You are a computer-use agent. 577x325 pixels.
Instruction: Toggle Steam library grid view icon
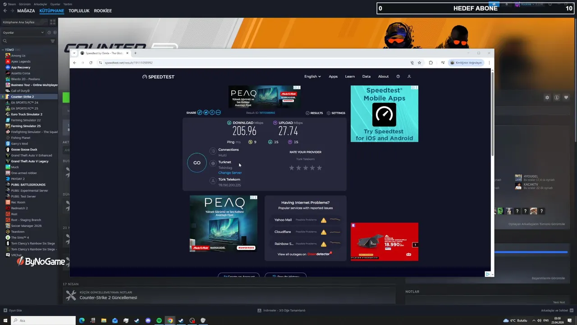(x=53, y=22)
